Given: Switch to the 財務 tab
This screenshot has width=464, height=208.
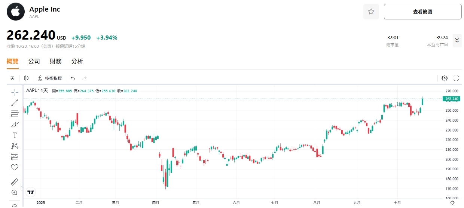Looking at the screenshot, I should pyautogui.click(x=56, y=61).
